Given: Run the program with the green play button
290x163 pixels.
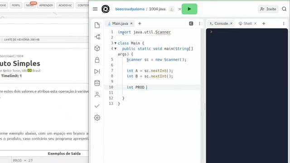Looking at the screenshot, I should pos(189,9).
